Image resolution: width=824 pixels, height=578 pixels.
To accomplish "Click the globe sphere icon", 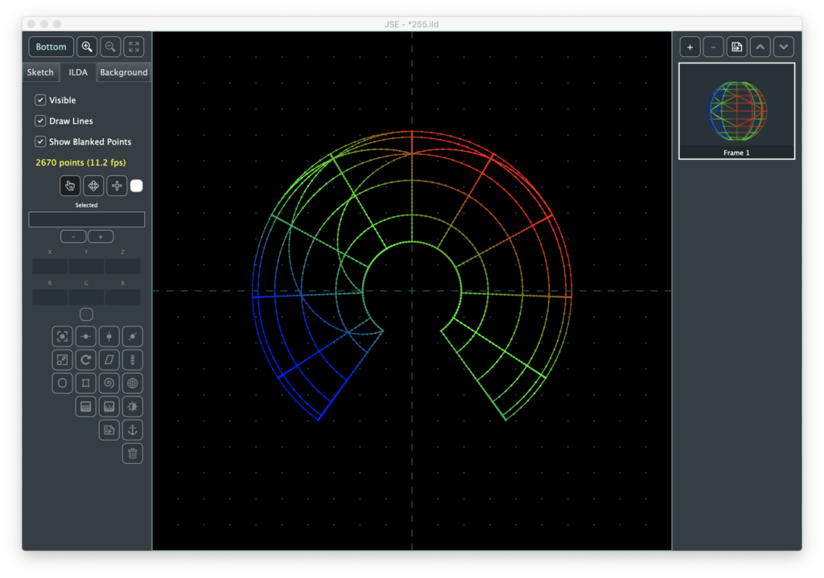I will [x=133, y=383].
